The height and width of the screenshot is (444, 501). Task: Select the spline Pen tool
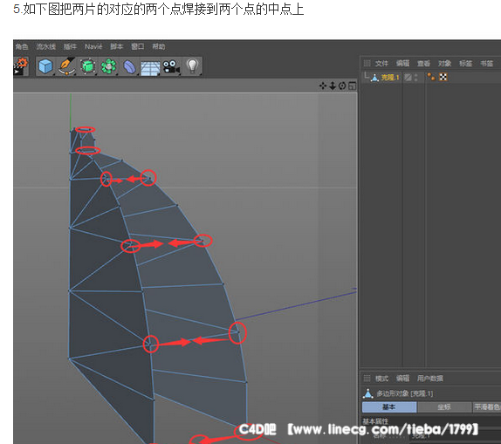point(66,66)
